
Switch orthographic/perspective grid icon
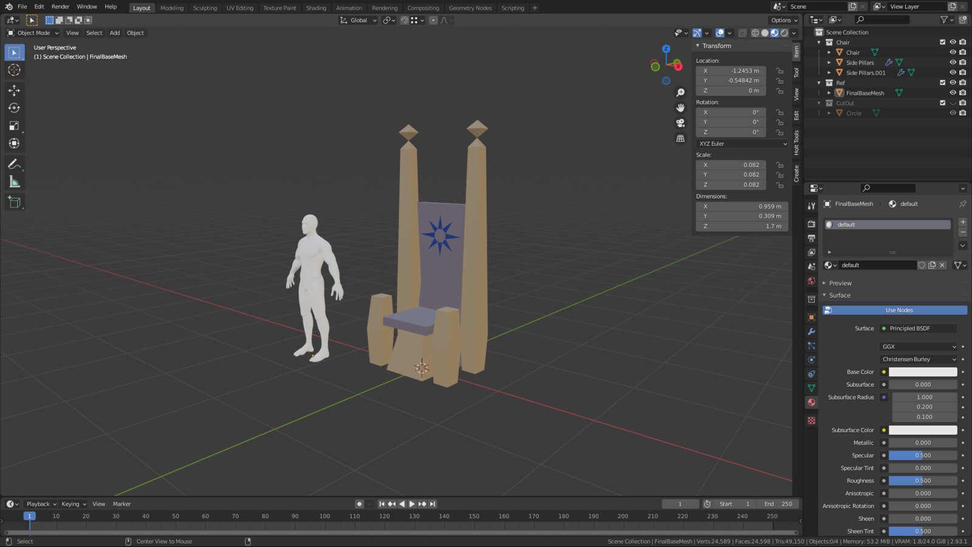(680, 138)
